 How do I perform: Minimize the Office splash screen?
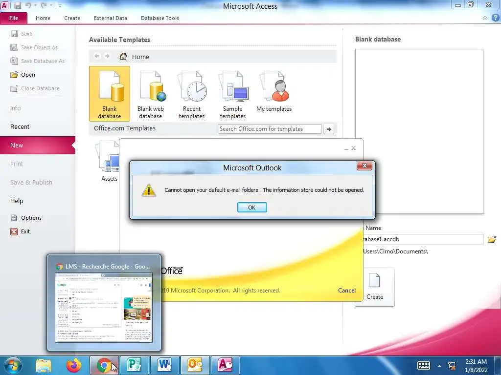346,148
